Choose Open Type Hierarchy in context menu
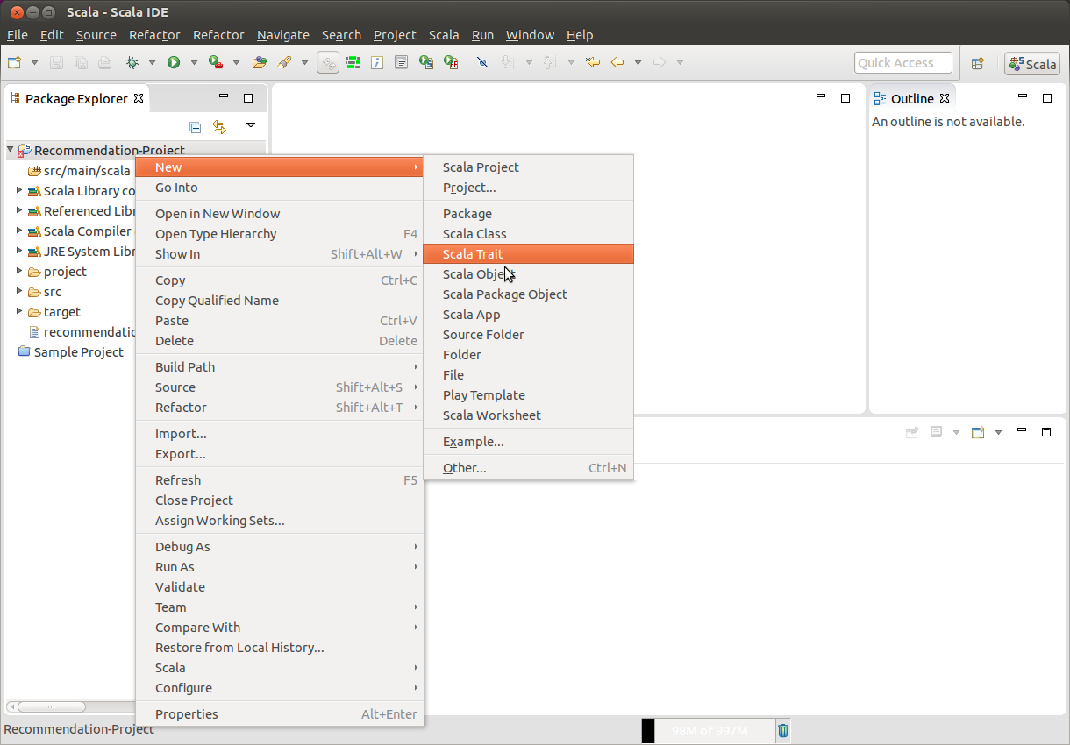The image size is (1070, 745). pyautogui.click(x=280, y=234)
